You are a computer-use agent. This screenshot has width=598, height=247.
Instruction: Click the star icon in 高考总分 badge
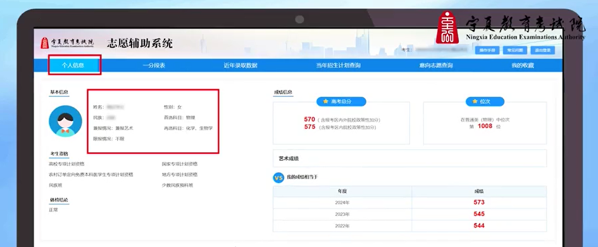point(325,101)
